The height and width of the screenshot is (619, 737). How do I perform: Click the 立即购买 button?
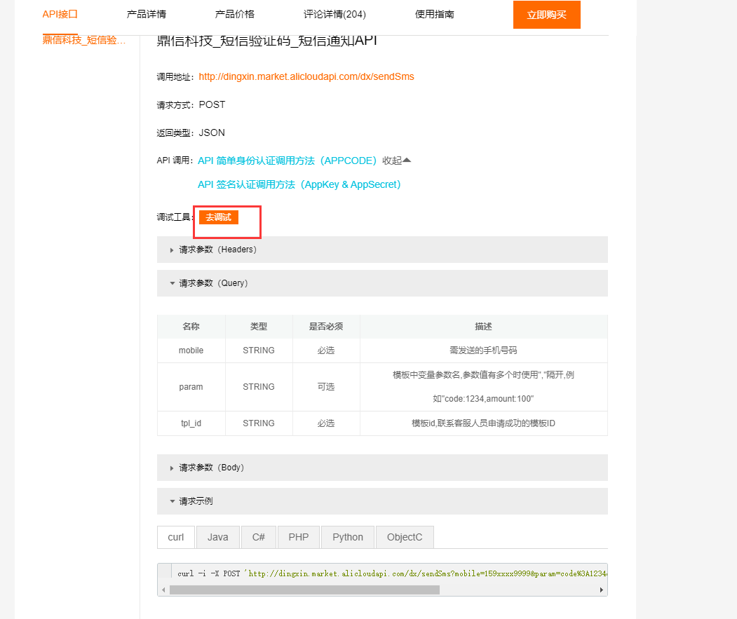[x=547, y=15]
